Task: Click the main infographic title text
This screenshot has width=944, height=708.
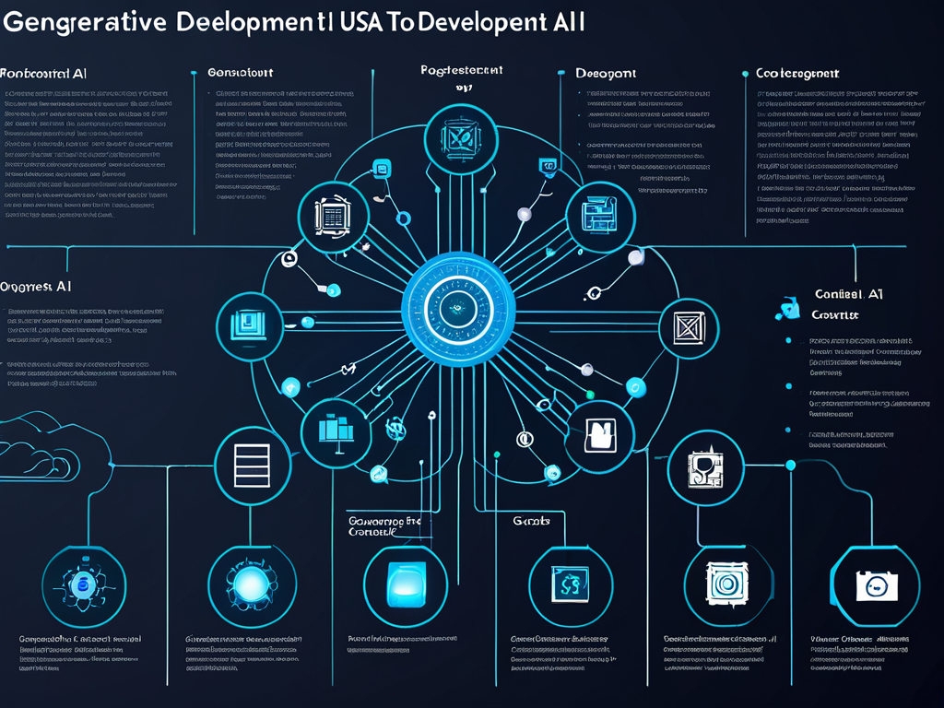Action: pyautogui.click(x=293, y=24)
